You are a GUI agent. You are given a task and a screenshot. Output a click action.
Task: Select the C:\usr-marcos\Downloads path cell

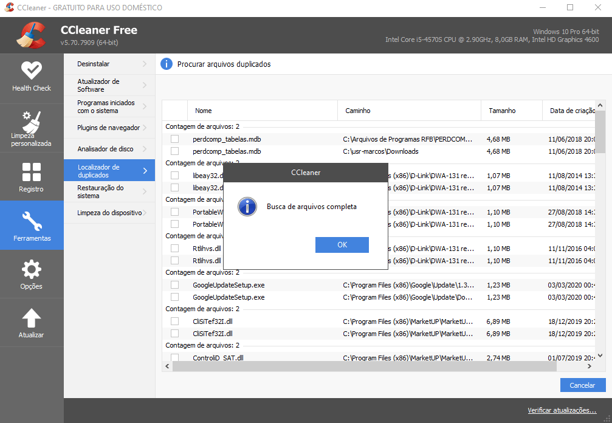click(x=380, y=151)
